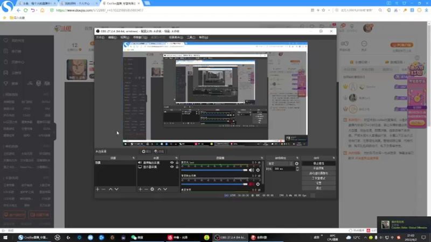
Task: Click the browser back arrow
Action: pyautogui.click(x=18, y=10)
